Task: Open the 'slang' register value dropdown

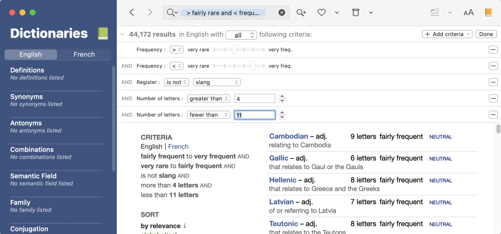Action: (x=217, y=82)
